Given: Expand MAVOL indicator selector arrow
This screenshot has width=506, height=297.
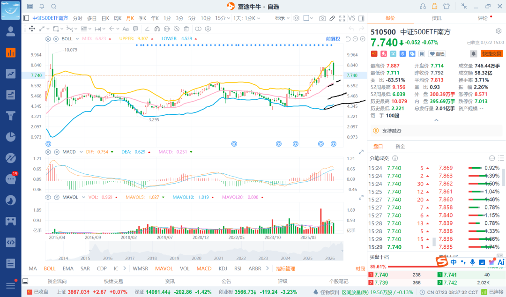Looking at the screenshot, I should click(83, 197).
